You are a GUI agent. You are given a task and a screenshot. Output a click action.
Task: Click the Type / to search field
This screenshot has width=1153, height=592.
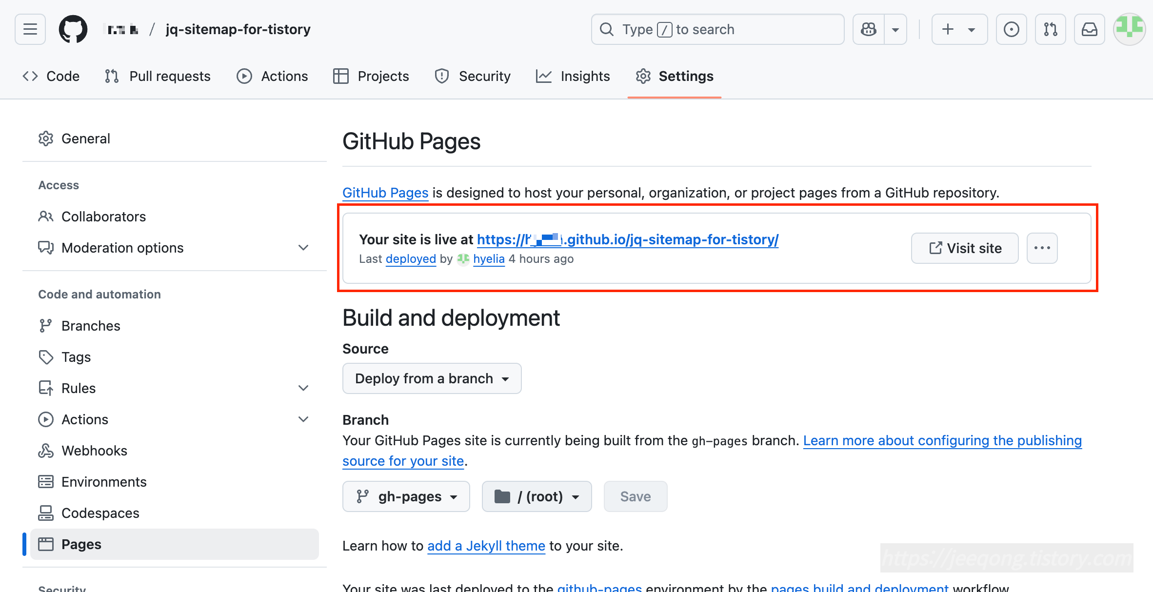[717, 29]
